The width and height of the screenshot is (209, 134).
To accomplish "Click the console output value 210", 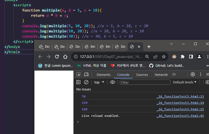I will point(84,103).
